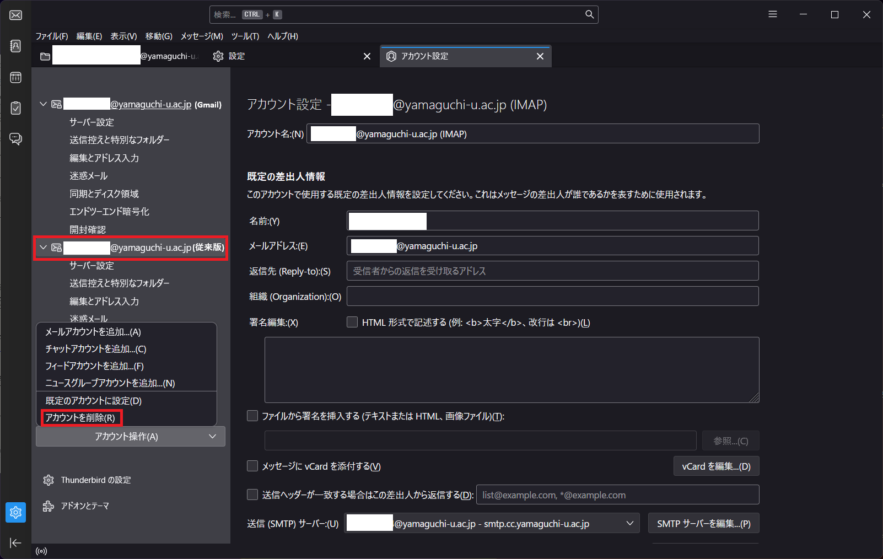Viewport: 883px width, 559px height.
Task: Open the Tasks space
Action: click(x=16, y=108)
